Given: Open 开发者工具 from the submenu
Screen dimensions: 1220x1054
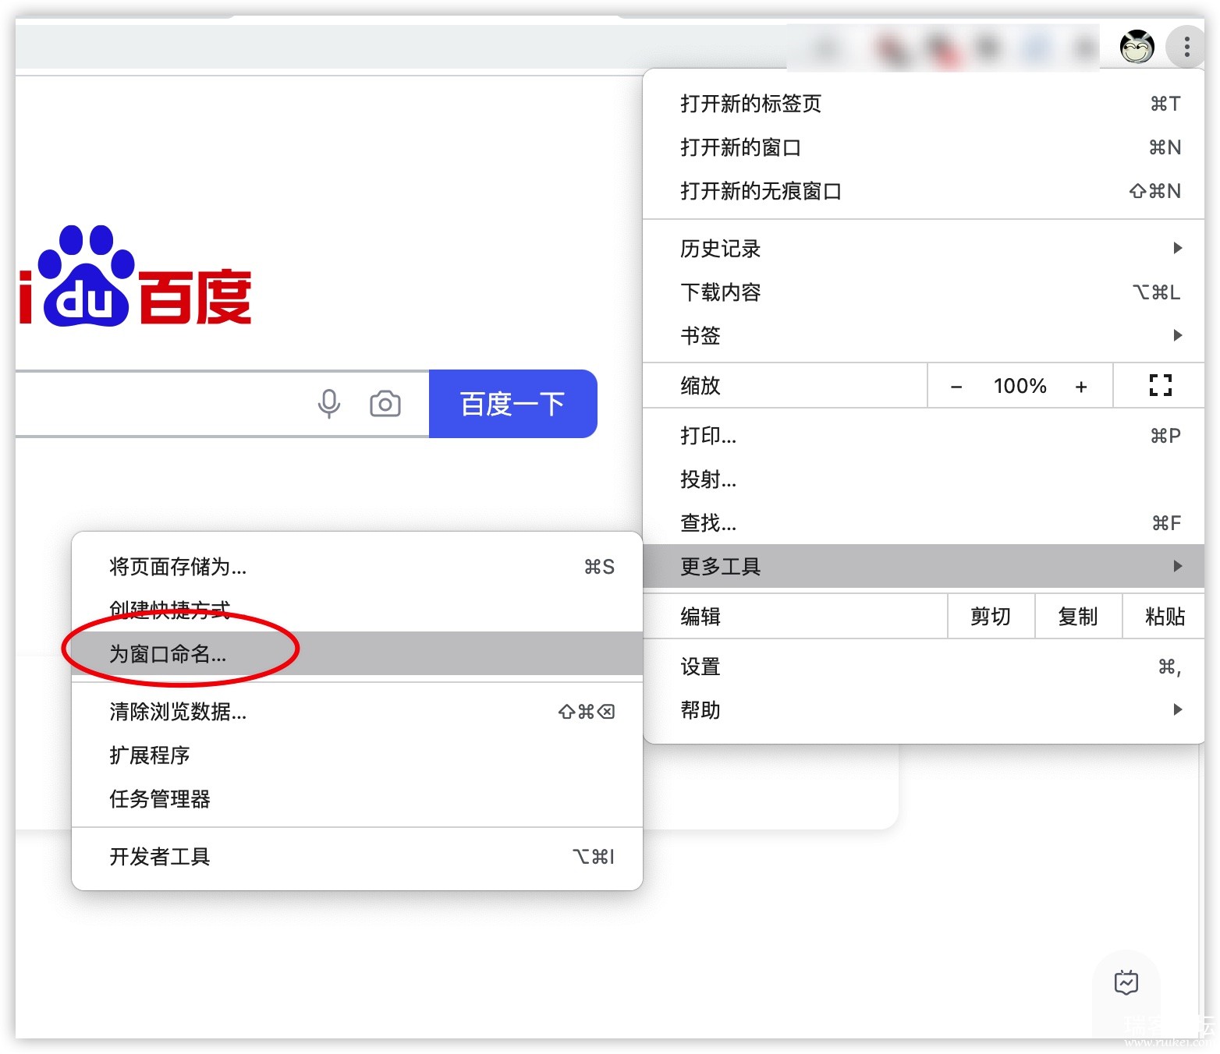Looking at the screenshot, I should (357, 857).
